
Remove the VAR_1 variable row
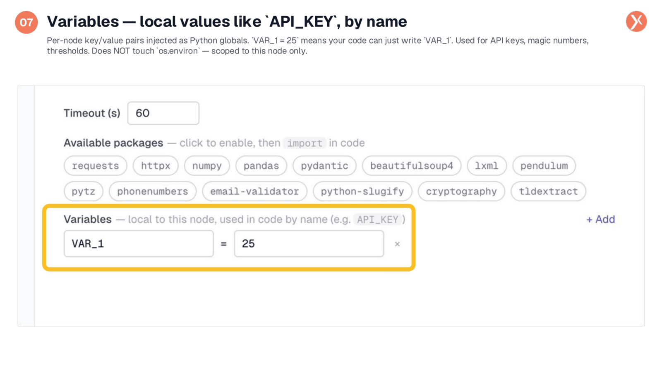397,244
